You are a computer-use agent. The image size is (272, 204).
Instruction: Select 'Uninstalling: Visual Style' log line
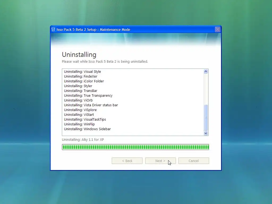point(82,72)
